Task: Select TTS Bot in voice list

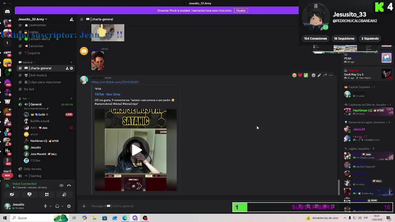Action: [x=35, y=161]
